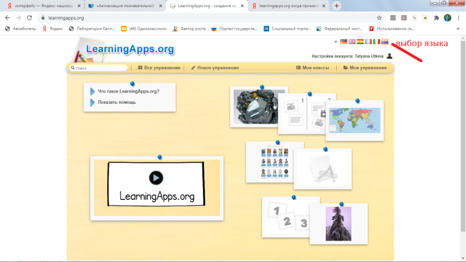Open the Chrome three-dot menu
Viewport: 466px width, 262px height.
pyautogui.click(x=459, y=18)
